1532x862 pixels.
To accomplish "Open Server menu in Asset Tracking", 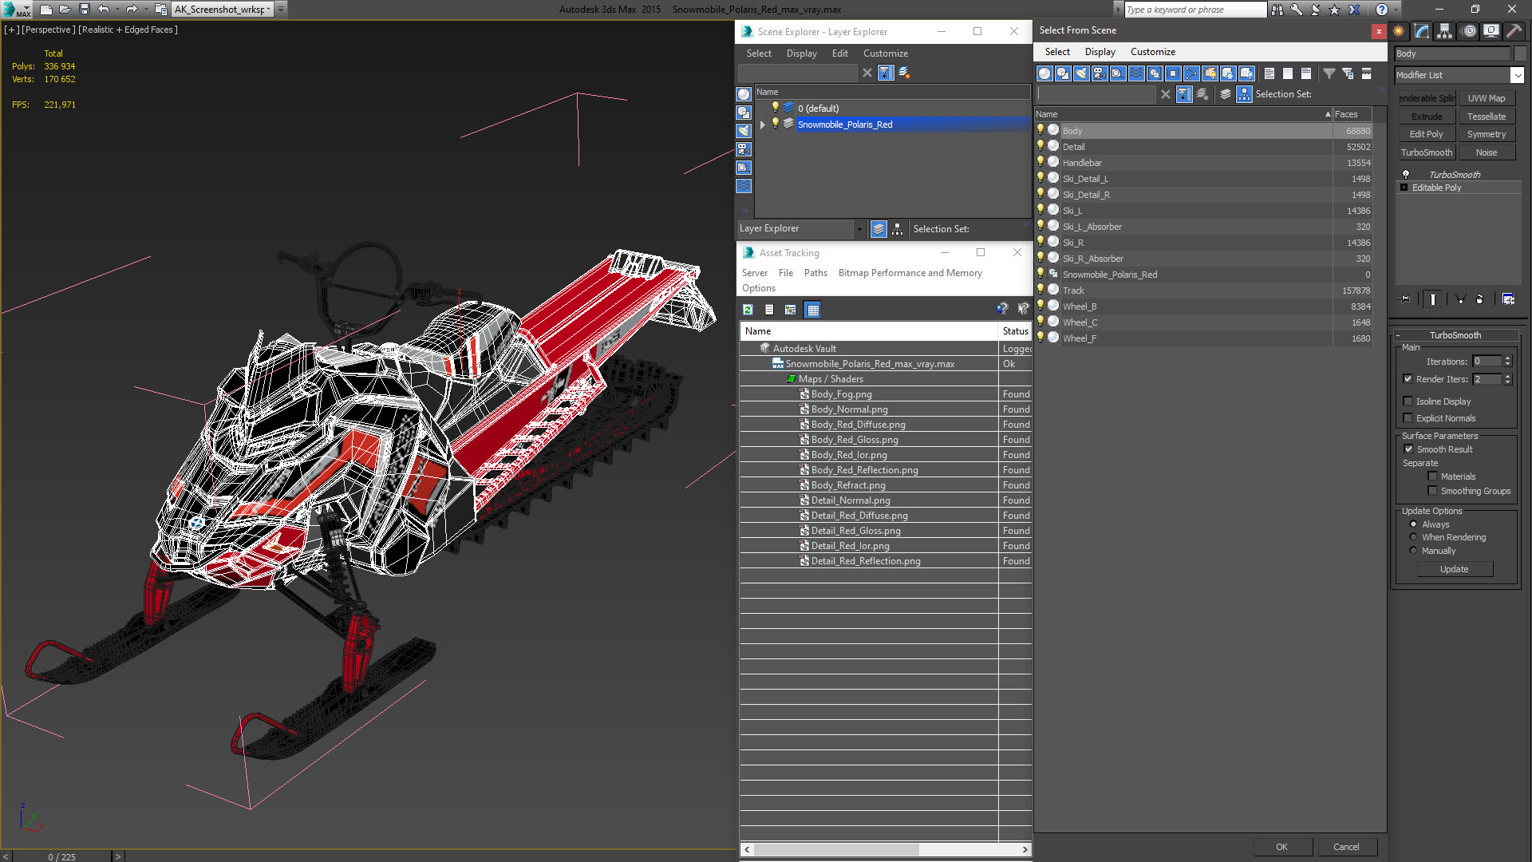I will 754,273.
